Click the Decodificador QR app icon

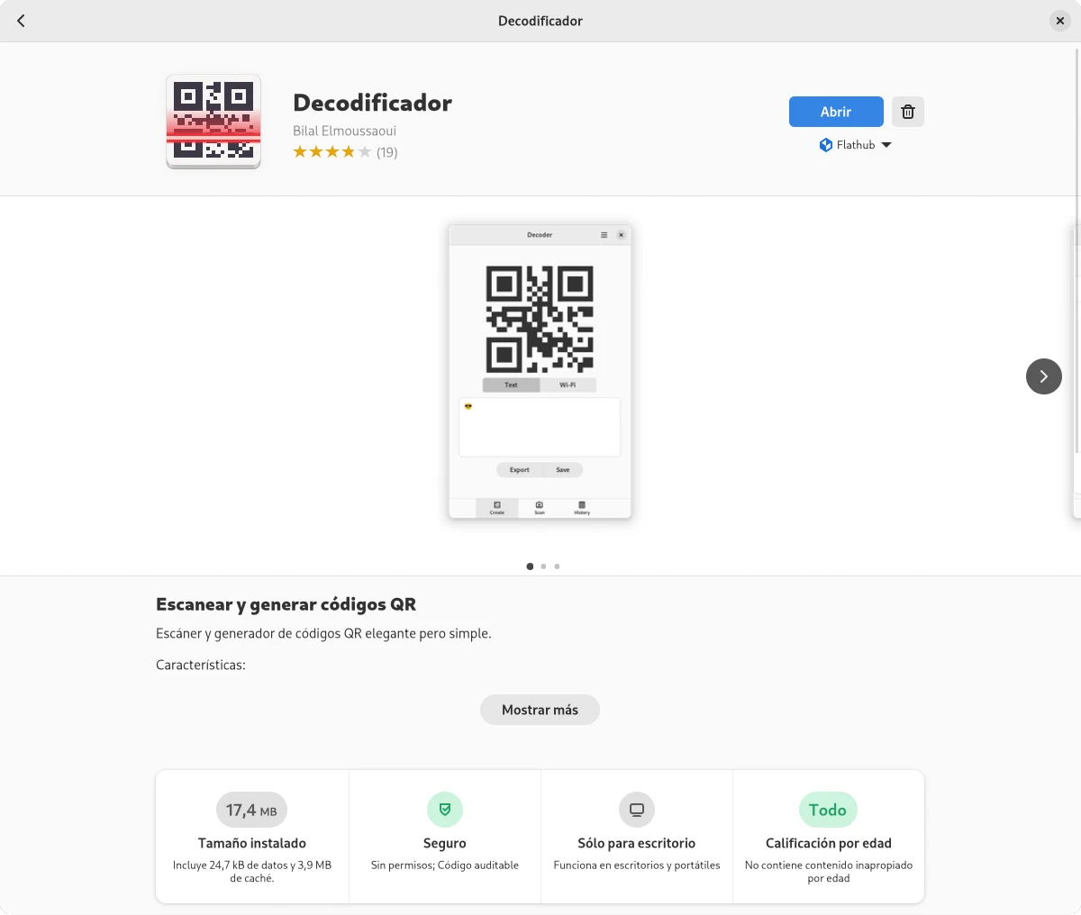coord(213,122)
